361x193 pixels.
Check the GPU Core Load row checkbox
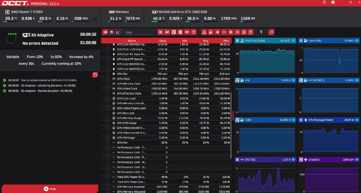tap(108, 99)
